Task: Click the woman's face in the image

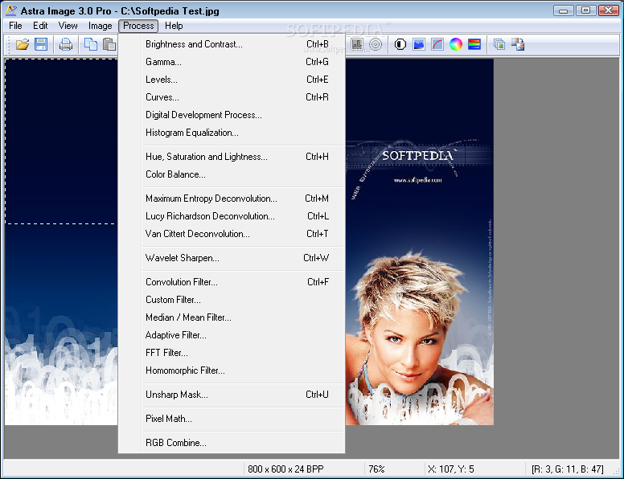Action: (412, 350)
